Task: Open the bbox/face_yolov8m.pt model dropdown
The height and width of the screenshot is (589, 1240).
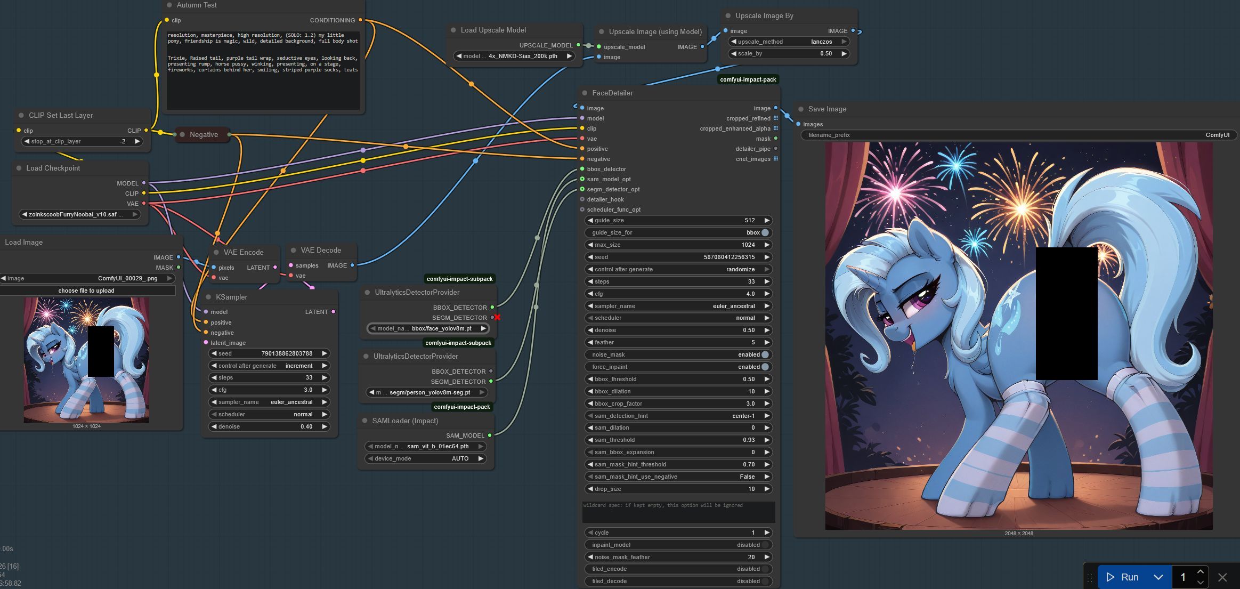Action: click(x=428, y=329)
